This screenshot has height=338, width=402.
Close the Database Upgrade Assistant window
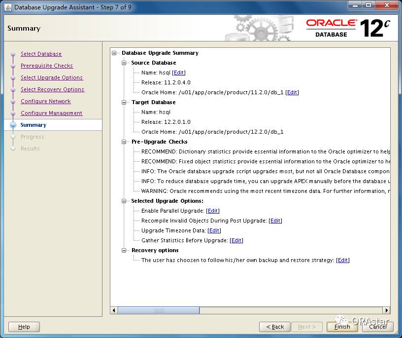coord(387,5)
